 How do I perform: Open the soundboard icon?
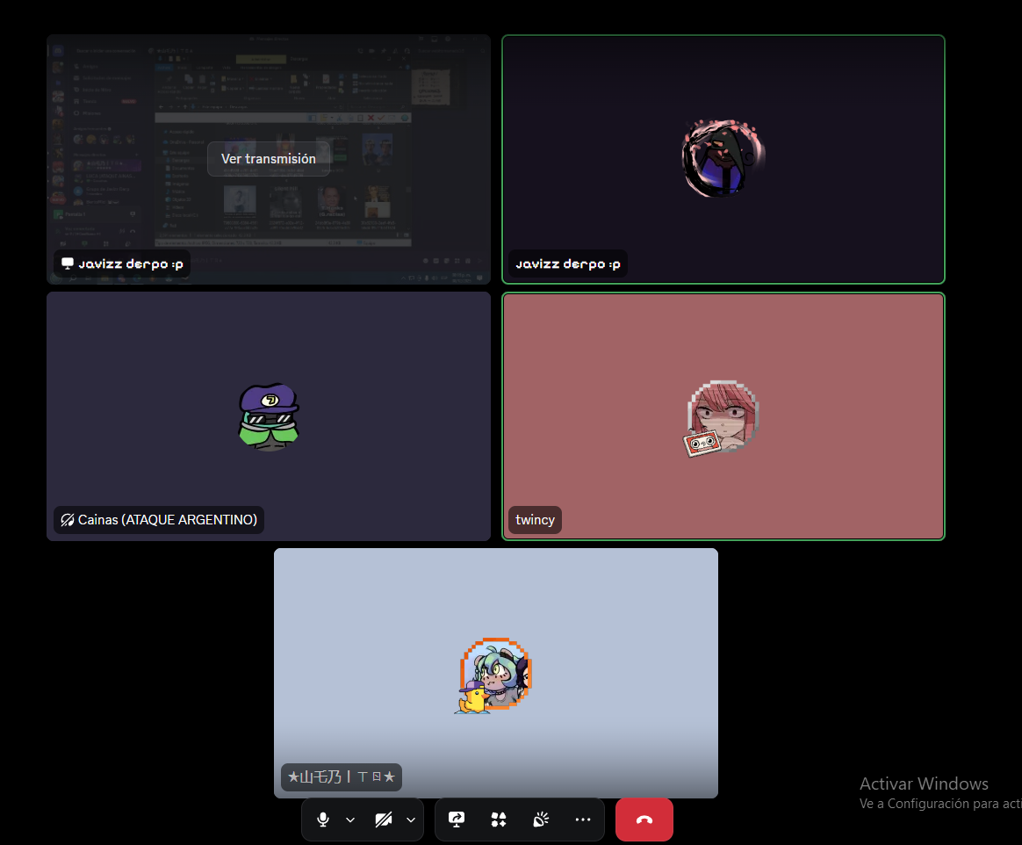541,820
